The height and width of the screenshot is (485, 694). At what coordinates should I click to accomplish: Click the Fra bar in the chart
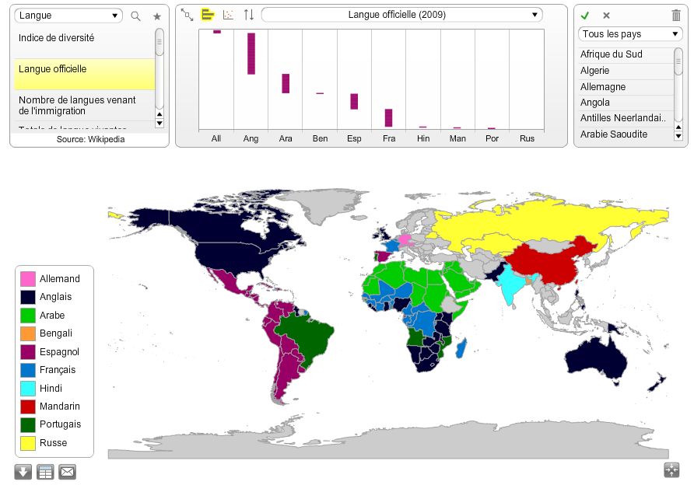click(388, 118)
